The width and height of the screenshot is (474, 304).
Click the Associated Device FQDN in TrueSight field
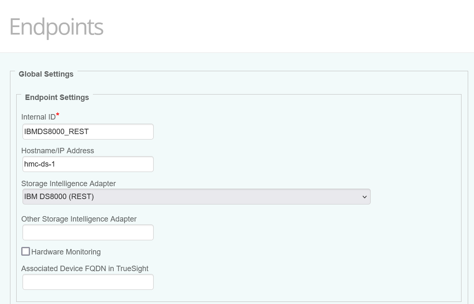point(87,282)
